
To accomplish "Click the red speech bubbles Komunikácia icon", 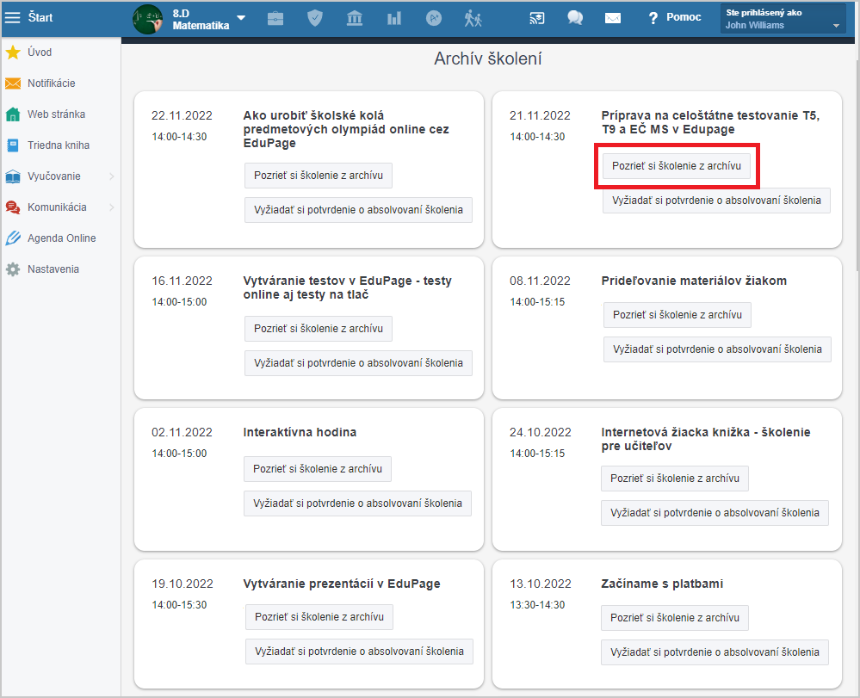I will pyautogui.click(x=13, y=207).
